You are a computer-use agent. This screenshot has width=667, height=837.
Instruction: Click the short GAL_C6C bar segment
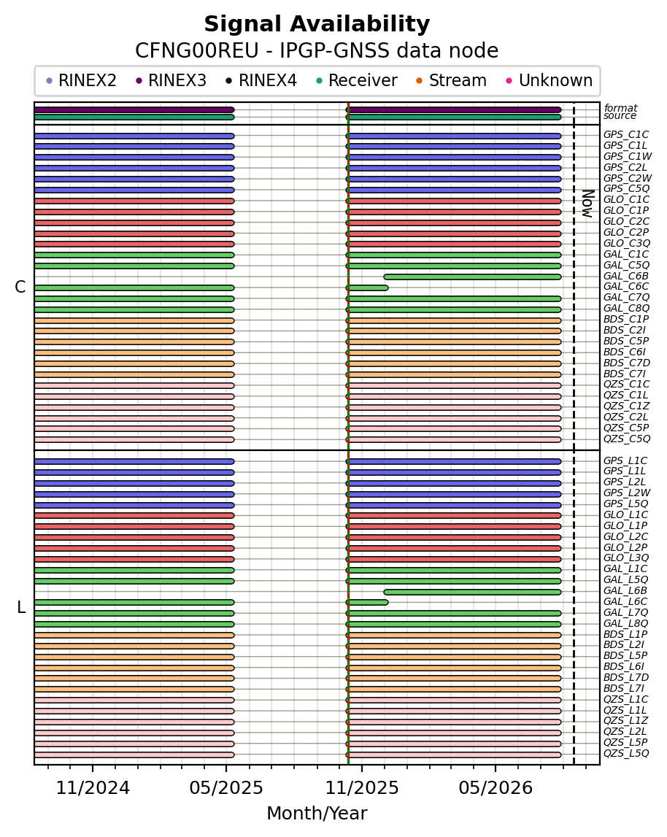(x=367, y=288)
